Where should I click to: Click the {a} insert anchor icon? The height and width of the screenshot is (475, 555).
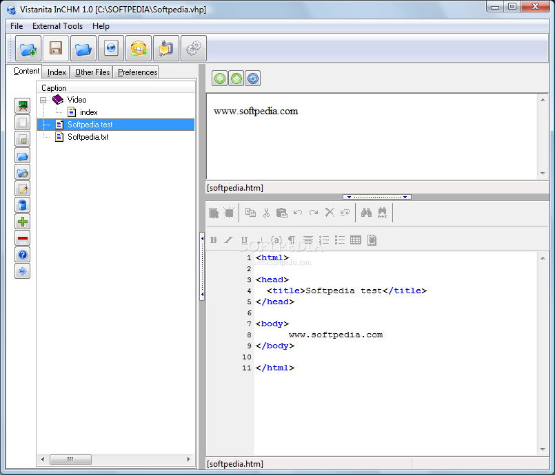(276, 240)
